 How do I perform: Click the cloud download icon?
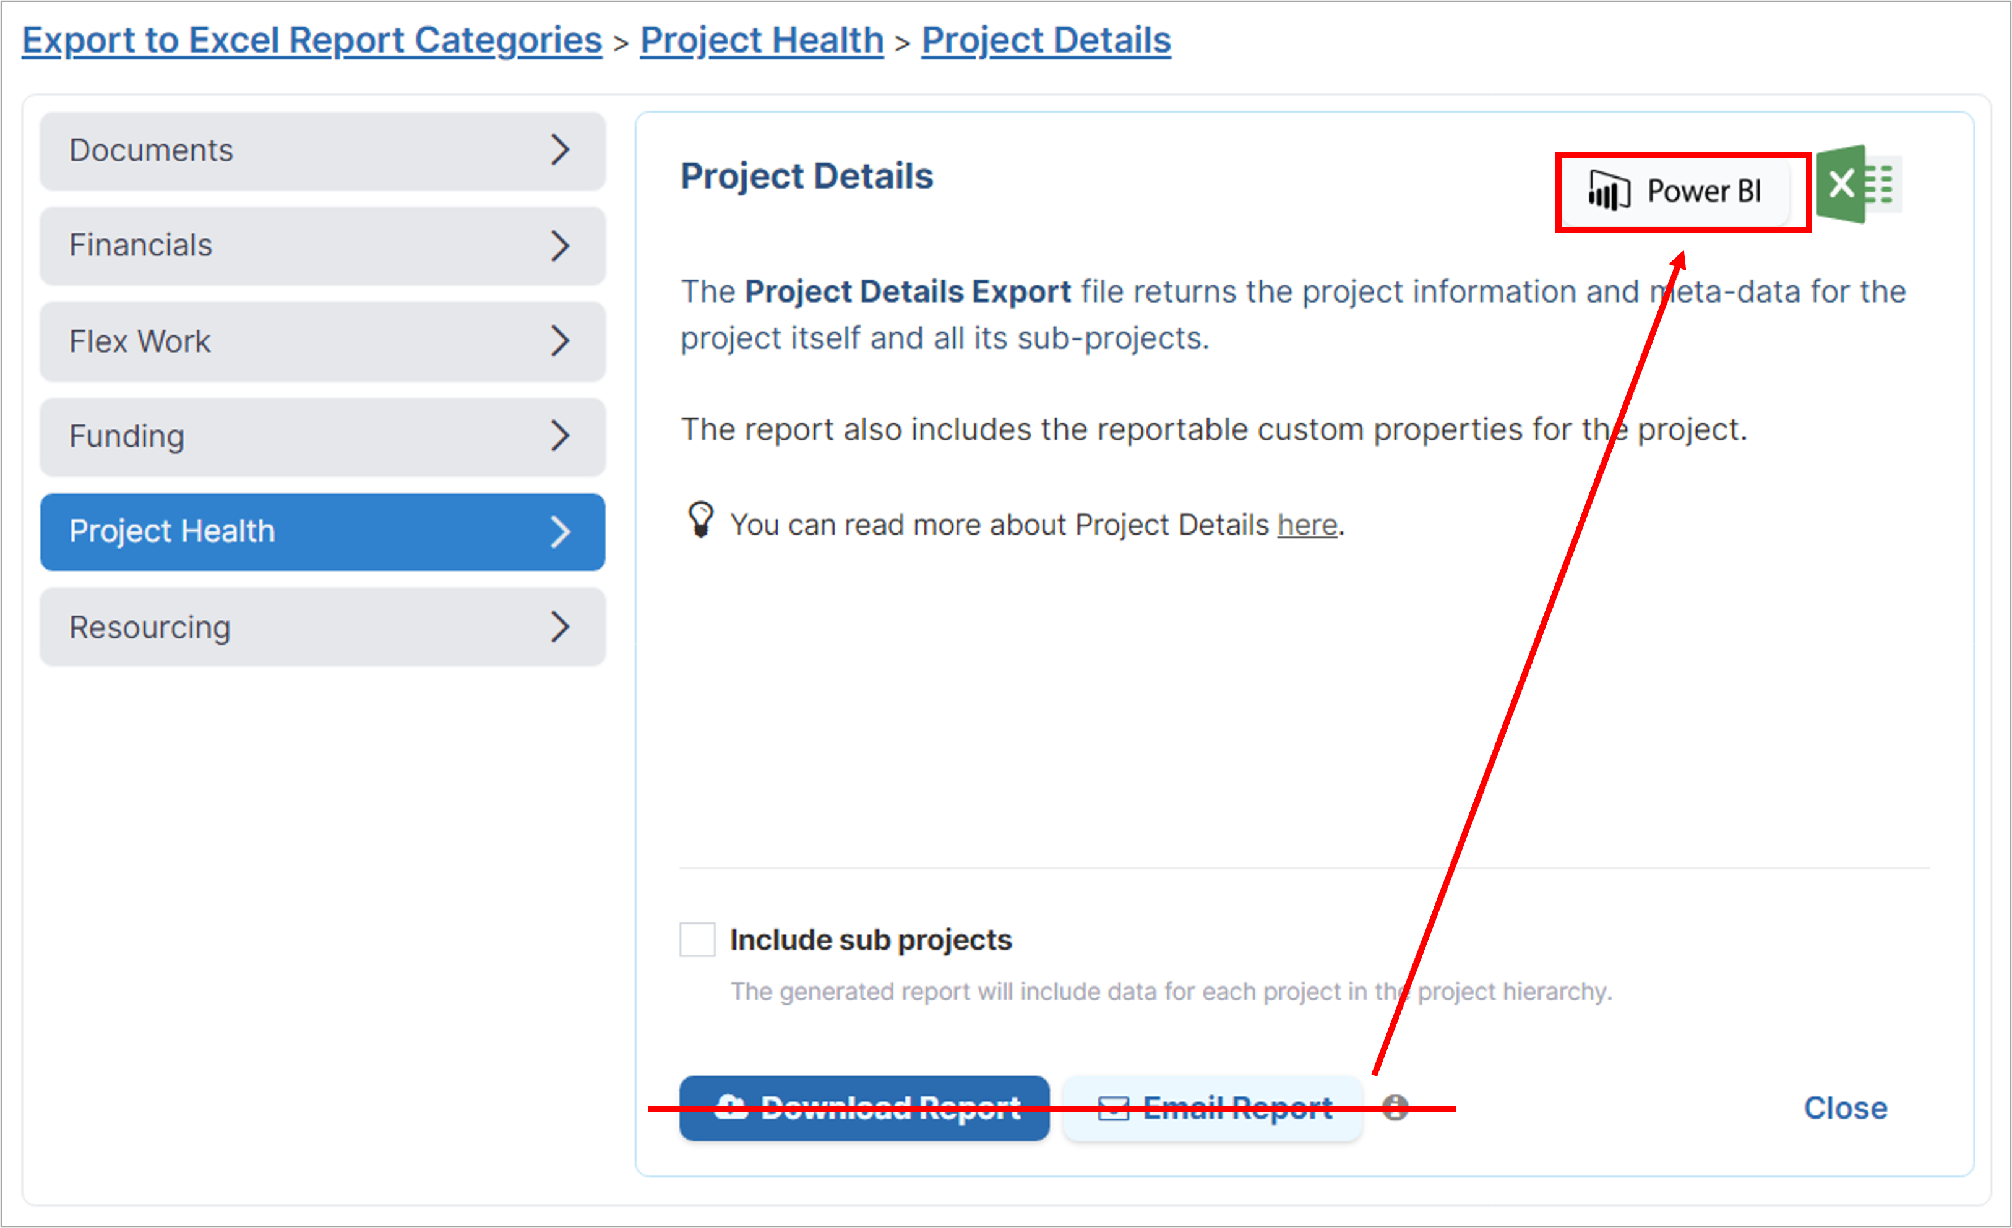pyautogui.click(x=731, y=1106)
